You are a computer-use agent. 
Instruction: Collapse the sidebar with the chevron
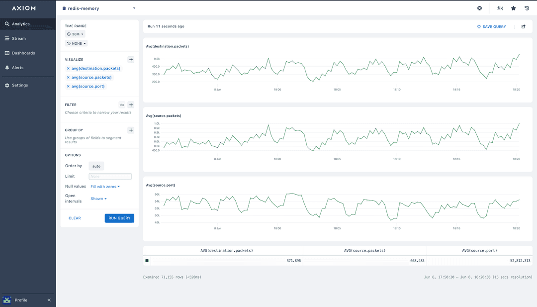tap(49, 300)
